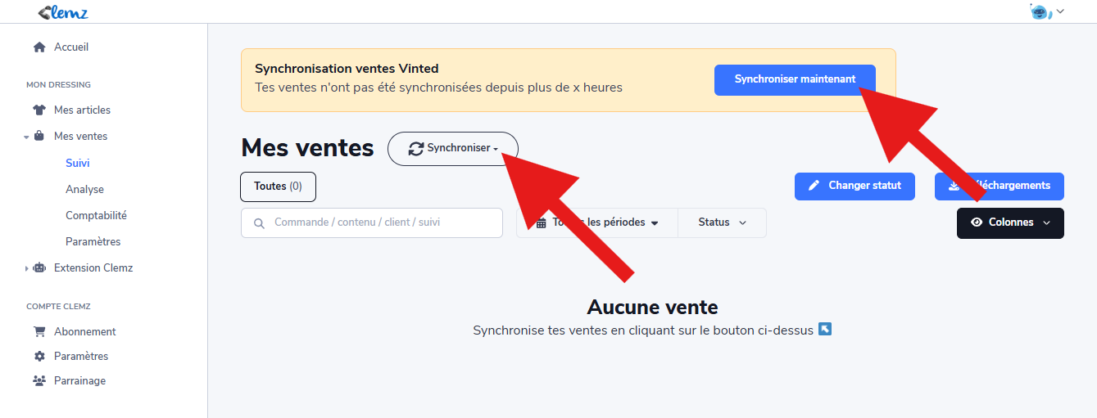Click the Abonnement cart icon
The image size is (1097, 418).
[39, 332]
